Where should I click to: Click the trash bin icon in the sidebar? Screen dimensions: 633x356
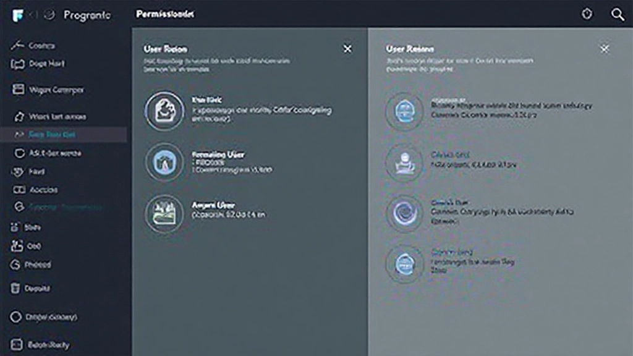coord(17,288)
